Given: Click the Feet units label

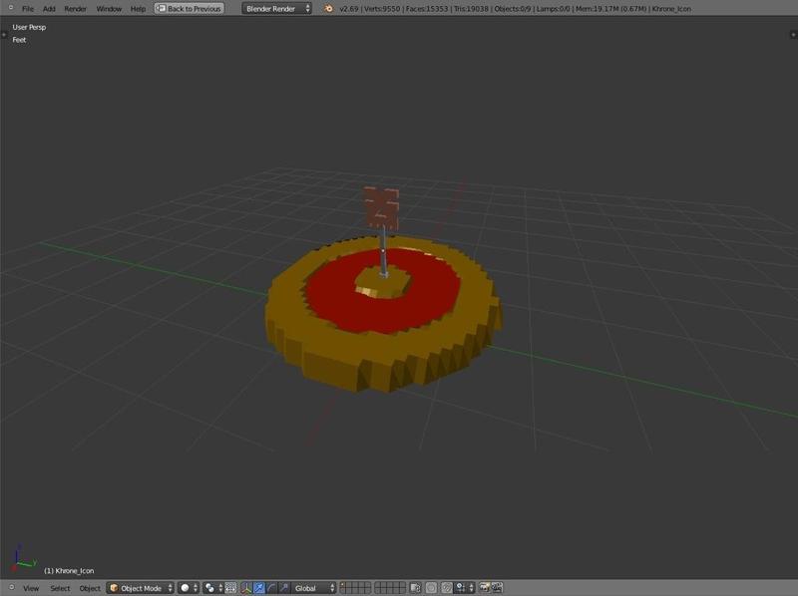Looking at the screenshot, I should pyautogui.click(x=19, y=40).
